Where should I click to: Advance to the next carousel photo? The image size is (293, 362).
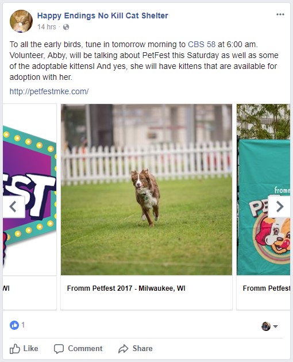pyautogui.click(x=279, y=207)
